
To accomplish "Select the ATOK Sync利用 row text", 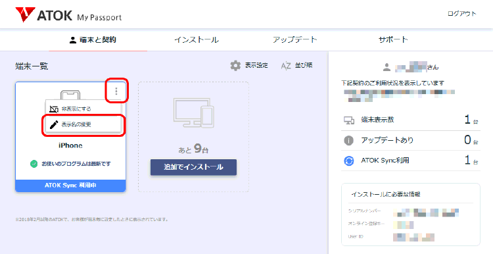I will coord(385,161).
